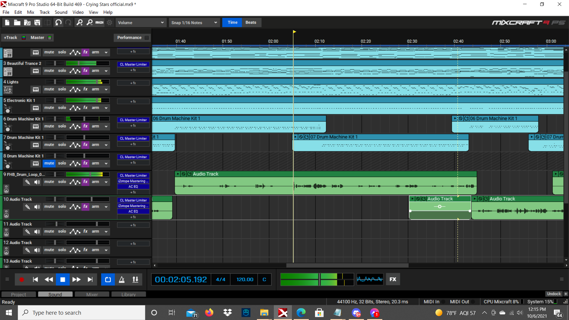This screenshot has height=320, width=569.
Task: Solo the 5 Electronic Kit 1 track
Action: click(x=62, y=108)
